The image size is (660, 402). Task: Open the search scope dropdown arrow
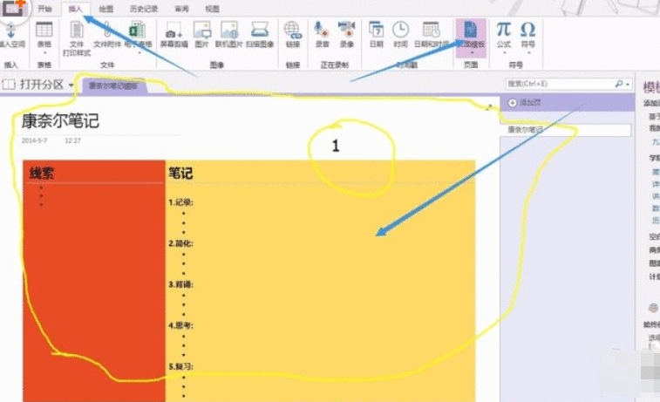627,85
